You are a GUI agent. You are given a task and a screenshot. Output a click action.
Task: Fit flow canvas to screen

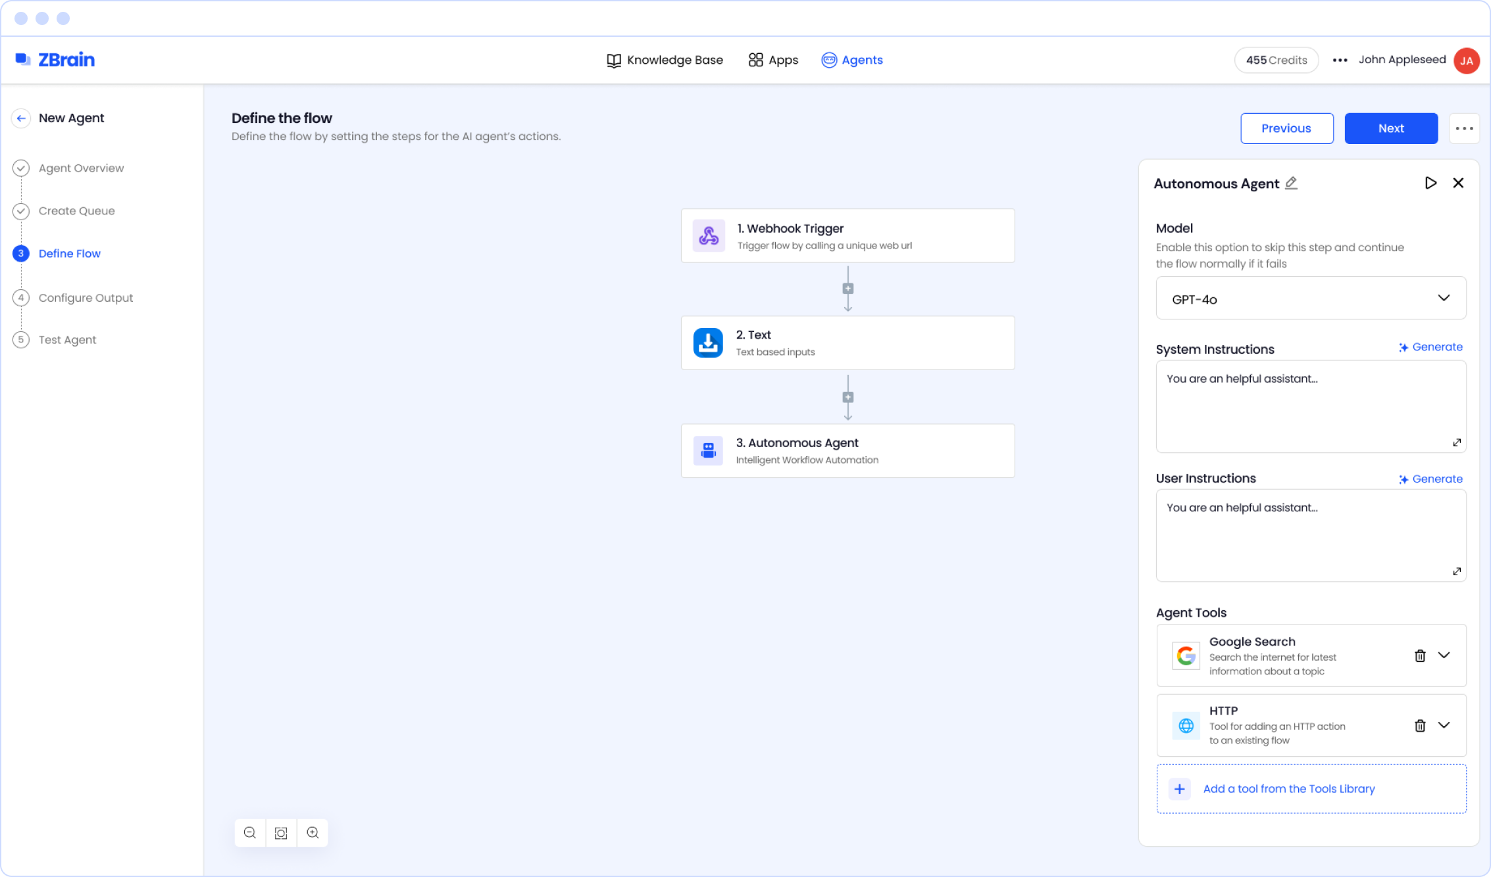pos(281,833)
